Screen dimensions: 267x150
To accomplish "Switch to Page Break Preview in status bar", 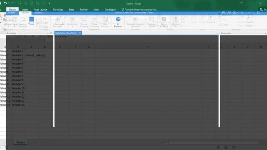I will point(234,147).
